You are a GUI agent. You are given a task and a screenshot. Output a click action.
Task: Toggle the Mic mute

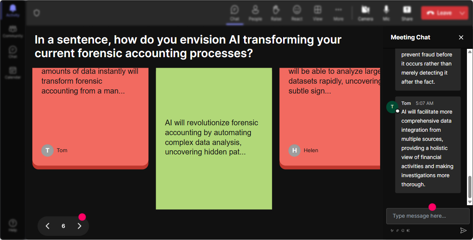386,13
